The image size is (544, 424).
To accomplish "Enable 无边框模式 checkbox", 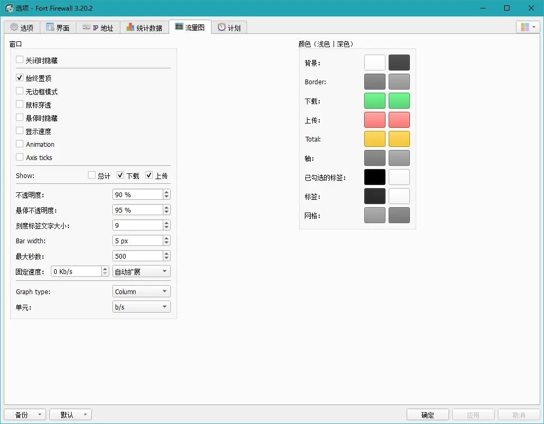I will tap(20, 91).
